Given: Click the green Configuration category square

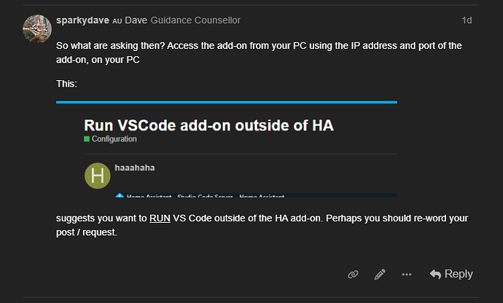Looking at the screenshot, I should tap(87, 138).
